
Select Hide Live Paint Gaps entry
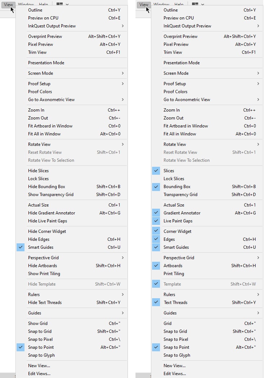48,221
